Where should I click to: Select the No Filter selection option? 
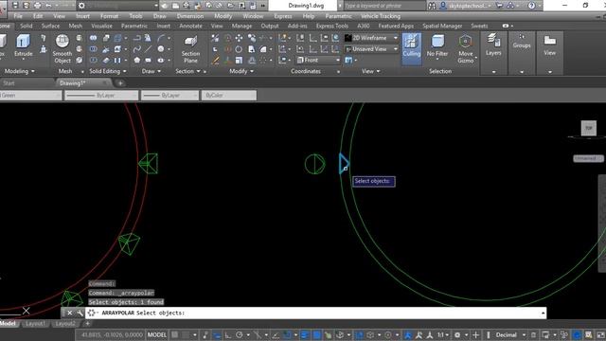click(437, 45)
